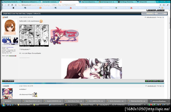
Task: Click the browser Forward arrow
Action: click(x=5, y=5)
